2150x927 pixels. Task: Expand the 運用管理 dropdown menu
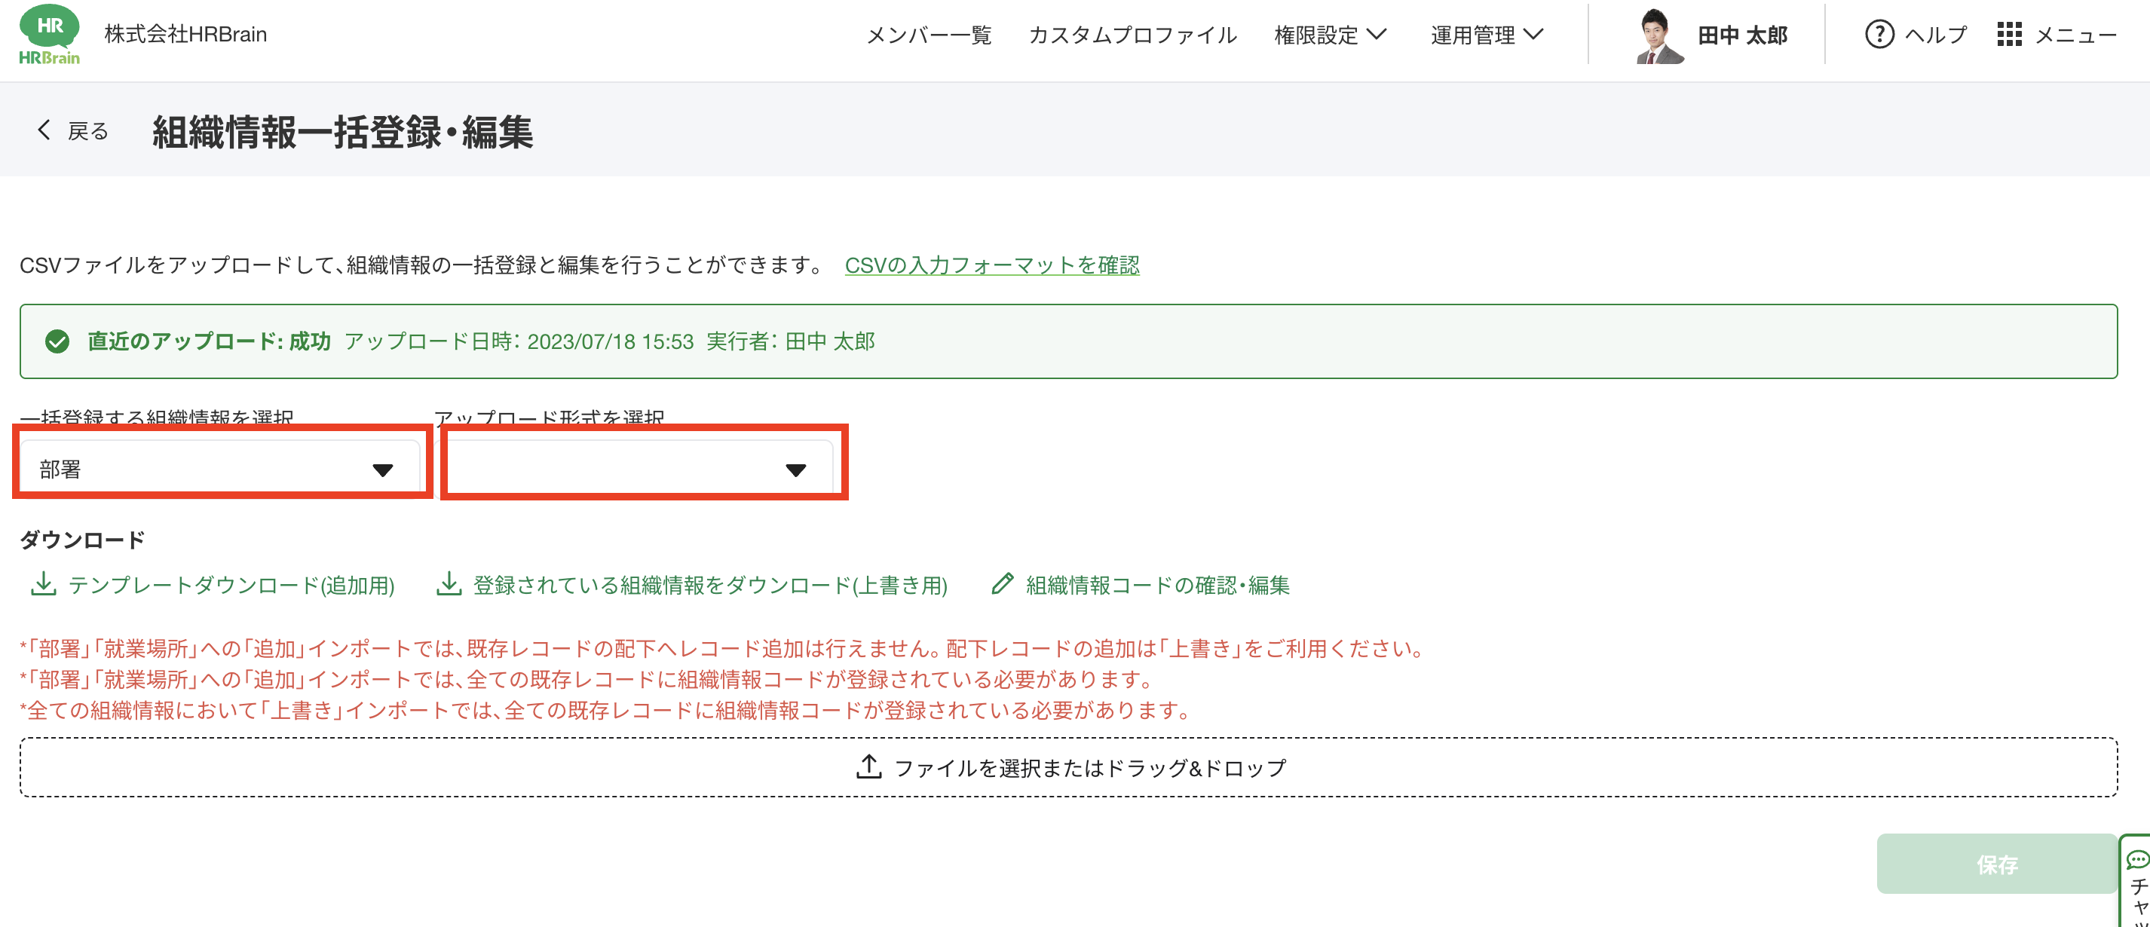pos(1487,35)
